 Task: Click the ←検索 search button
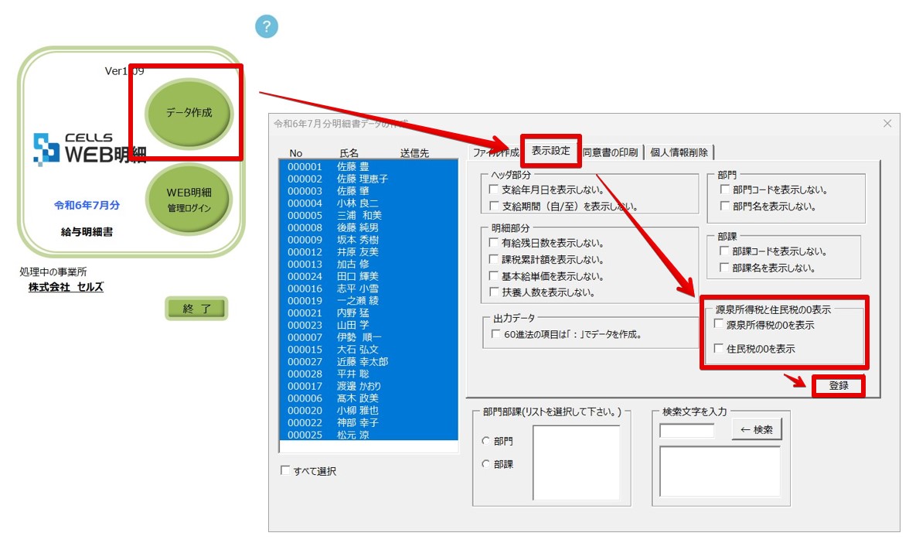pos(757,429)
